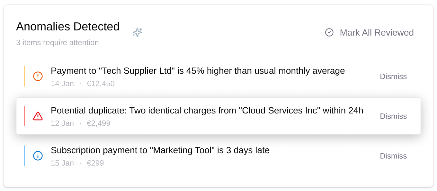Open the potential duplicate Cloud Services Inc item
The width and height of the screenshot is (437, 191).
[x=219, y=116]
